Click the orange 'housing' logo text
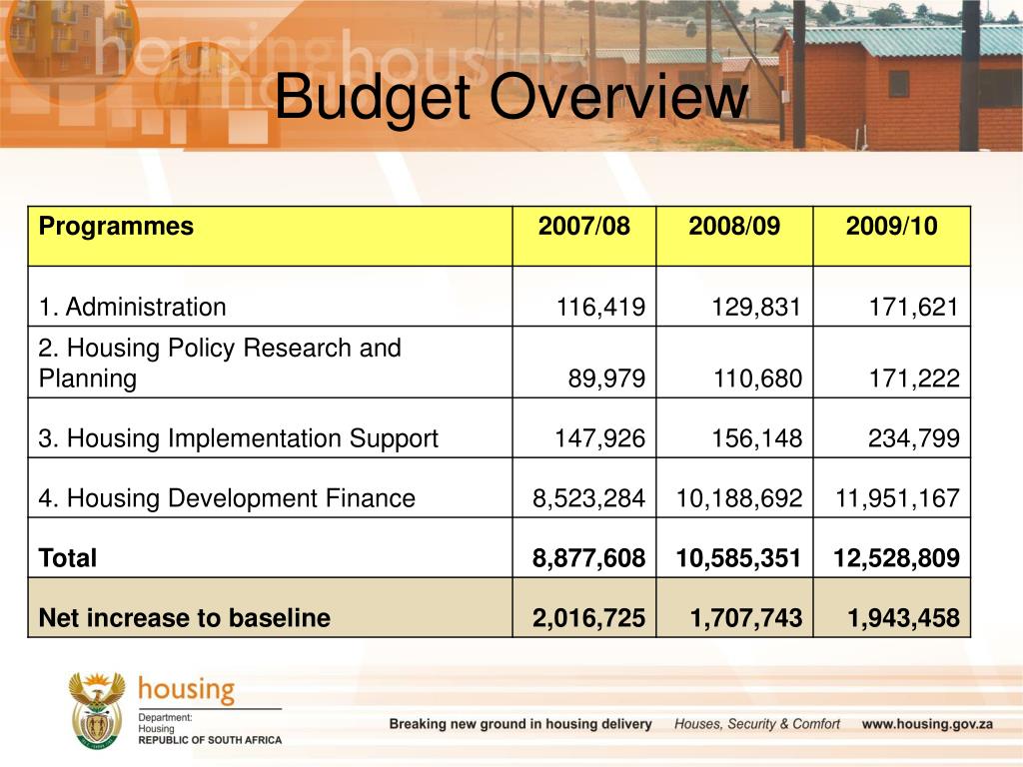Image resolution: width=1023 pixels, height=767 pixels. pyautogui.click(x=187, y=691)
